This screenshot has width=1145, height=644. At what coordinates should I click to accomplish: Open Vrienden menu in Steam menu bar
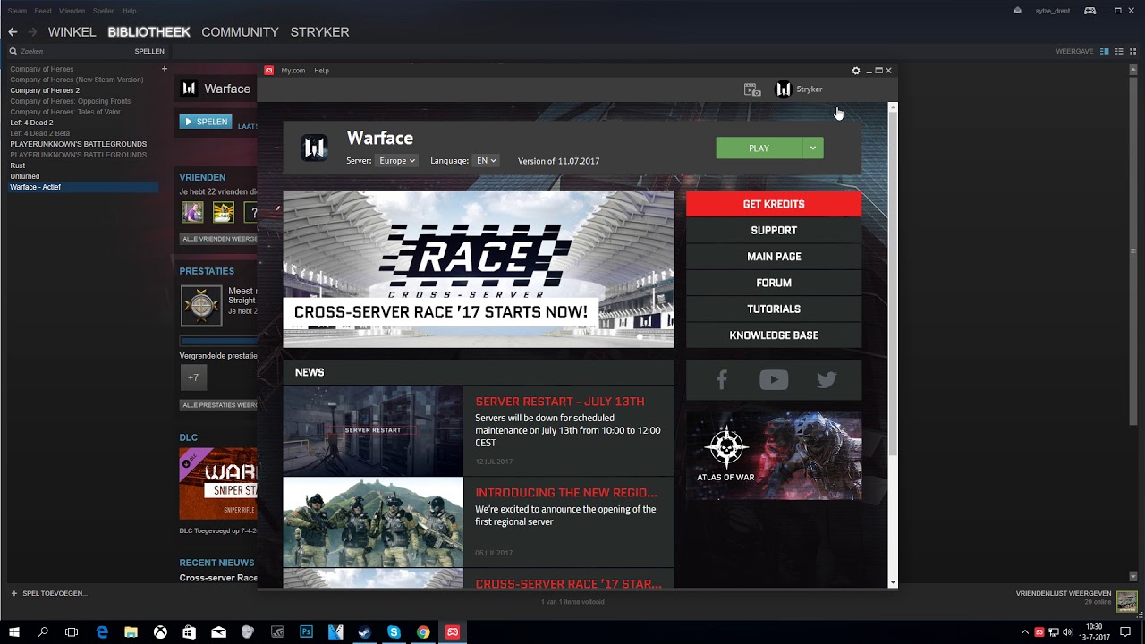click(x=72, y=11)
